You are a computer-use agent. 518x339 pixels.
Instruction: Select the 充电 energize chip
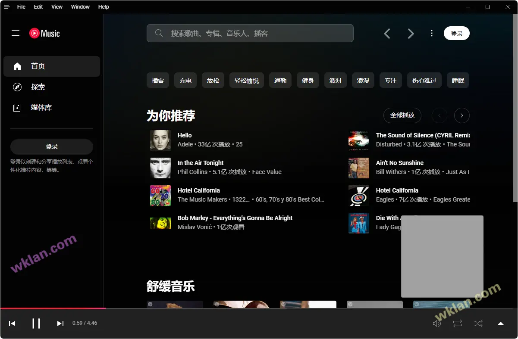click(185, 81)
